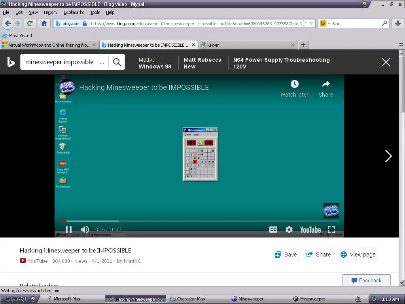Image resolution: width=405 pixels, height=304 pixels.
Task: Seek on the video progress bar
Action: 199,221
